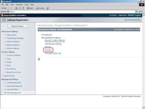Open the Tools menu
The image size is (145, 109).
pos(26,5)
